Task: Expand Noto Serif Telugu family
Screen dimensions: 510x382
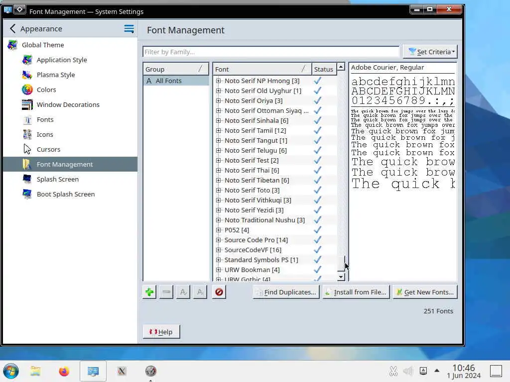Action: click(219, 150)
